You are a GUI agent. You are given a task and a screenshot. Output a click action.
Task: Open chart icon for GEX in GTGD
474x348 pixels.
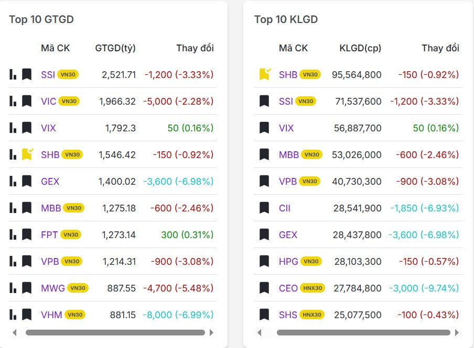point(13,181)
